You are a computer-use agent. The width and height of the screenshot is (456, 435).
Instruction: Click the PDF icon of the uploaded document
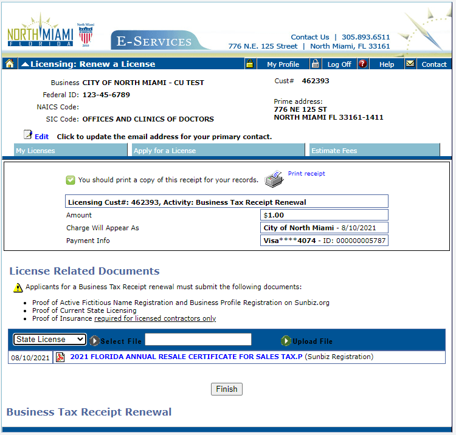point(60,357)
